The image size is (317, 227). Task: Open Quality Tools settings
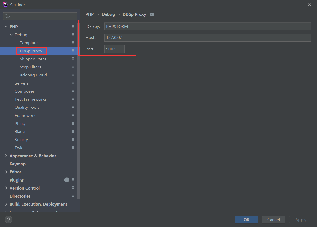(27, 107)
